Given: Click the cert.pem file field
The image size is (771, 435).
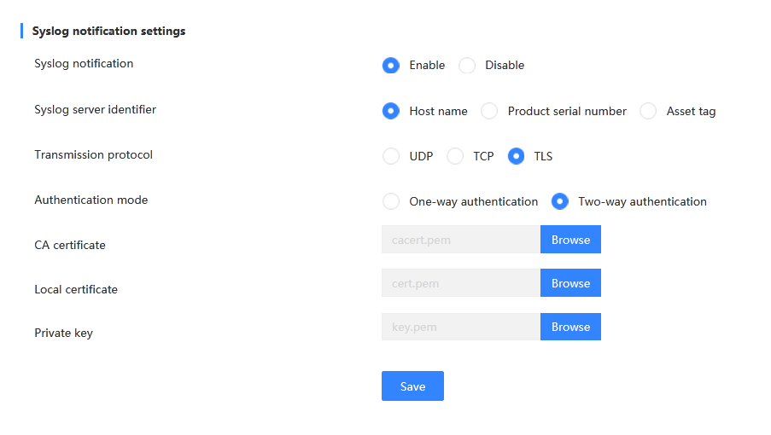Looking at the screenshot, I should click(461, 283).
